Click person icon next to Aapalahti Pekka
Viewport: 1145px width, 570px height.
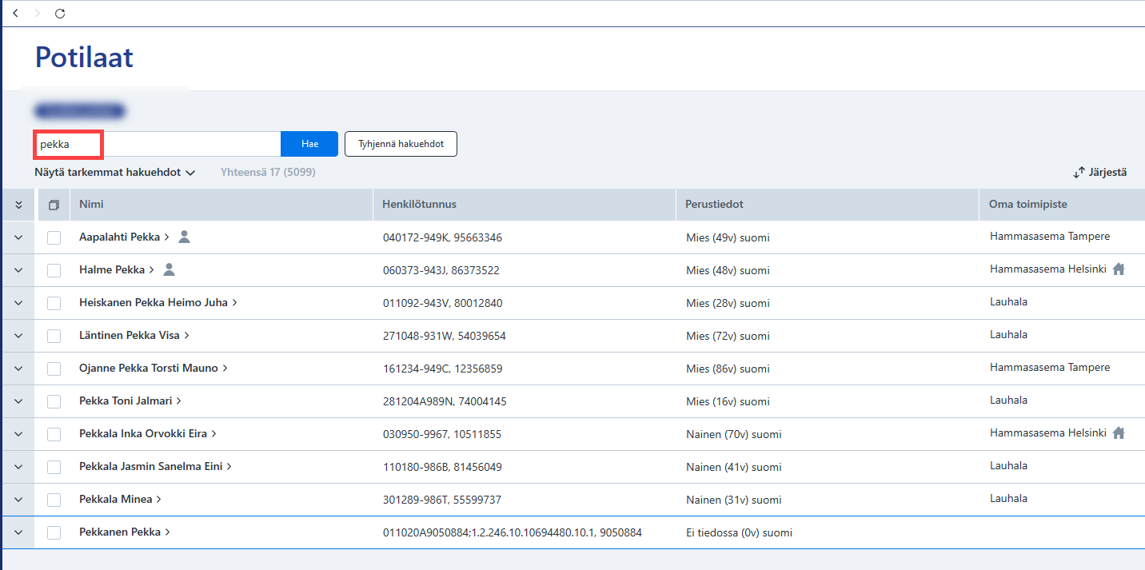[x=185, y=237]
